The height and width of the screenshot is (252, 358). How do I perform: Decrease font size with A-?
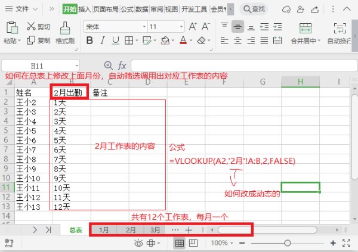[x=206, y=26]
